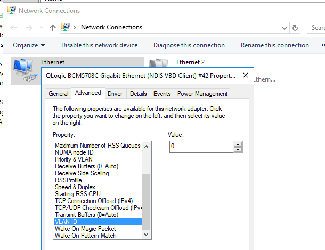Viewport: 325px width, 250px height.
Task: Select the Ethernet 2 adapter icon
Action: (x=159, y=63)
